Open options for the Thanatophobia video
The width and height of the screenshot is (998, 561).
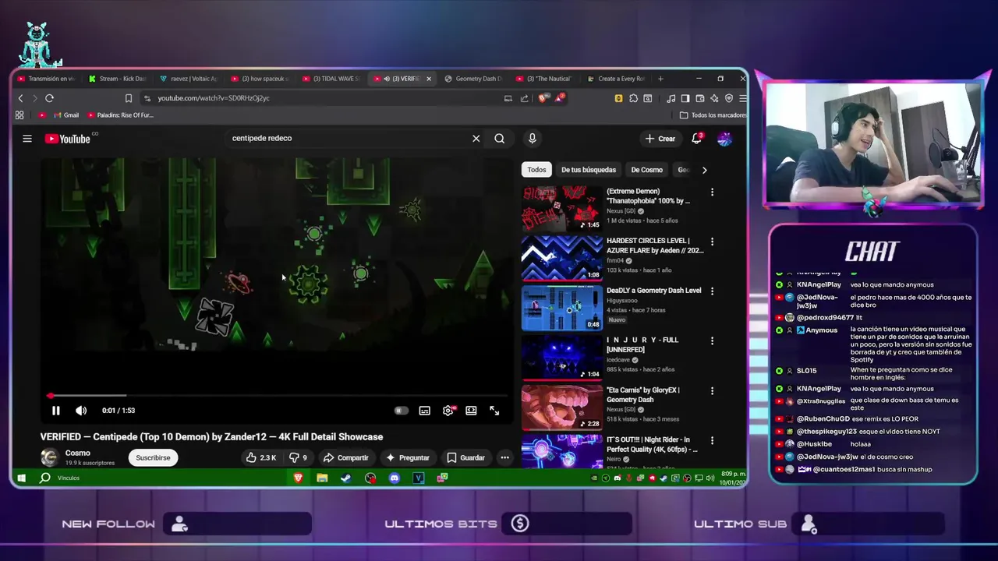712,192
